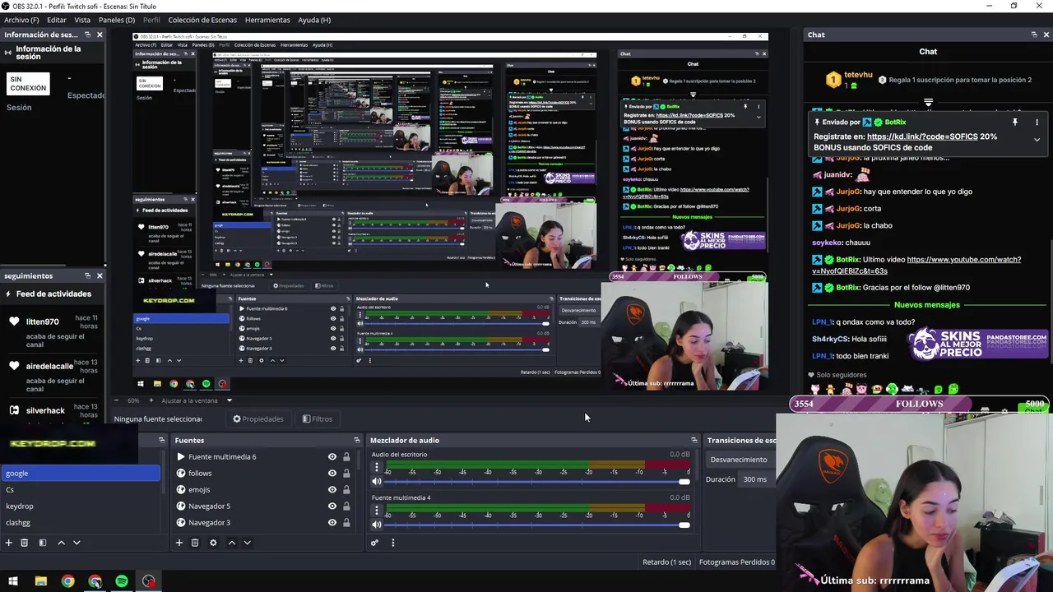
Task: Hide the emojis source
Action: tap(332, 490)
